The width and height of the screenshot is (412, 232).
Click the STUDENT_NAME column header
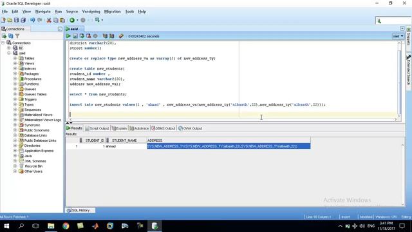point(126,140)
